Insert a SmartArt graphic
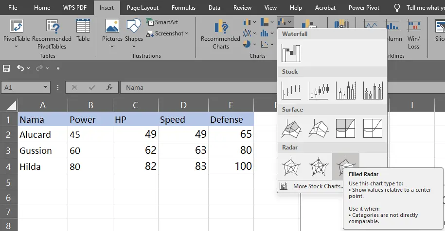The image size is (445, 231). pos(162,22)
